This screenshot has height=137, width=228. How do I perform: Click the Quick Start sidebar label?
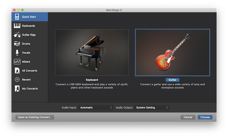click(29, 17)
